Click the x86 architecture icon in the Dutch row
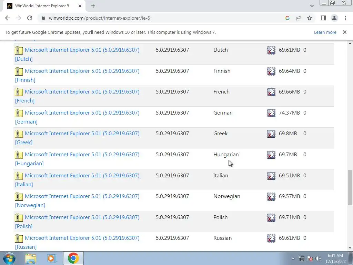 [x=271, y=50]
